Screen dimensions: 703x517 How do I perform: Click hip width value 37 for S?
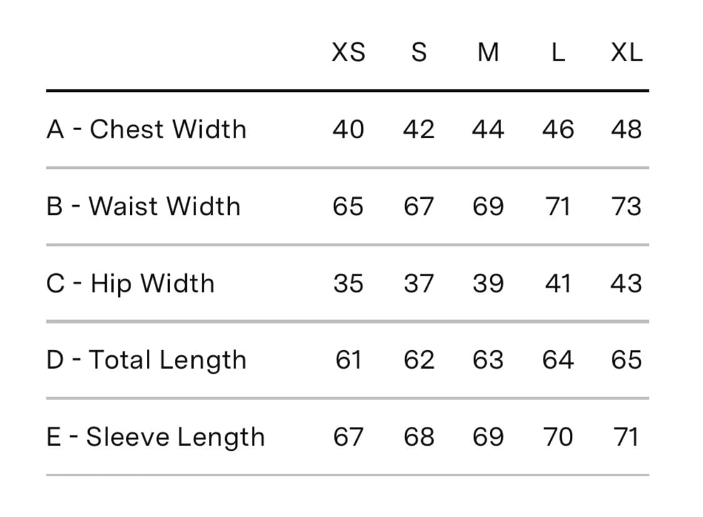419,283
